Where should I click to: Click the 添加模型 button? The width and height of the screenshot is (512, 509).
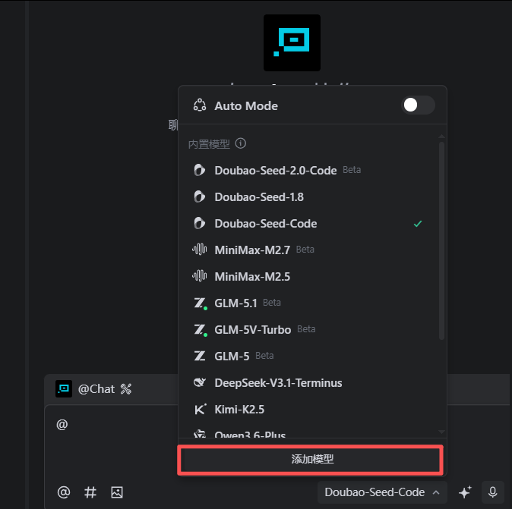click(312, 460)
